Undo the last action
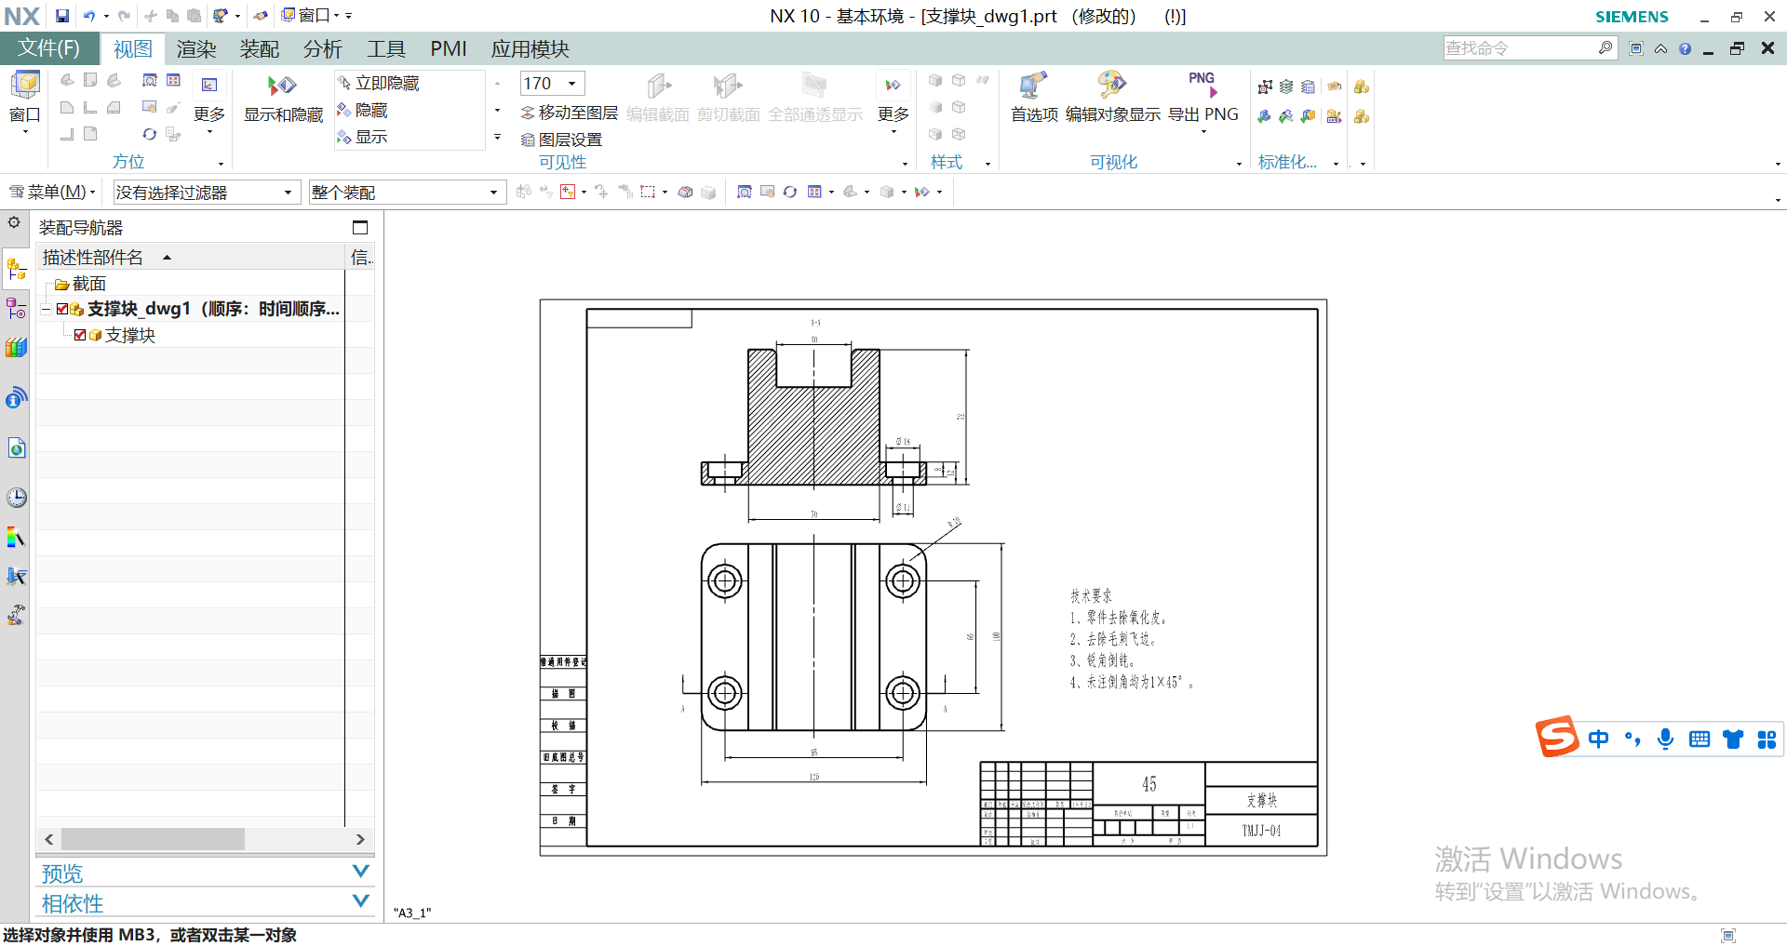The height and width of the screenshot is (946, 1787). click(x=88, y=16)
